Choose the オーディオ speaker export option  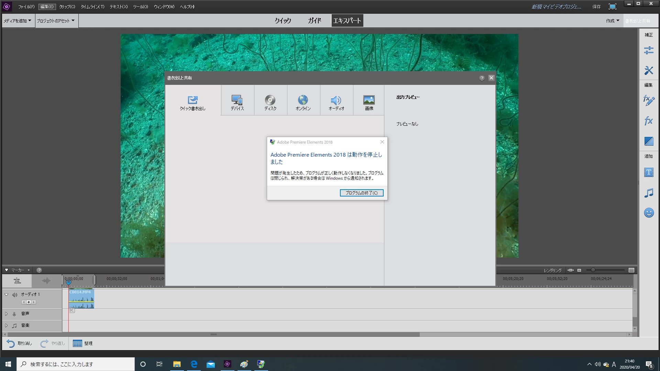(336, 102)
